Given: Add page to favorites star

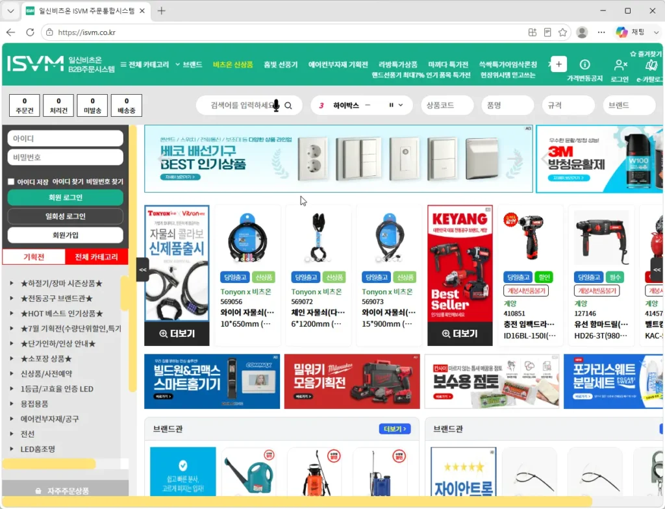Looking at the screenshot, I should coord(562,32).
